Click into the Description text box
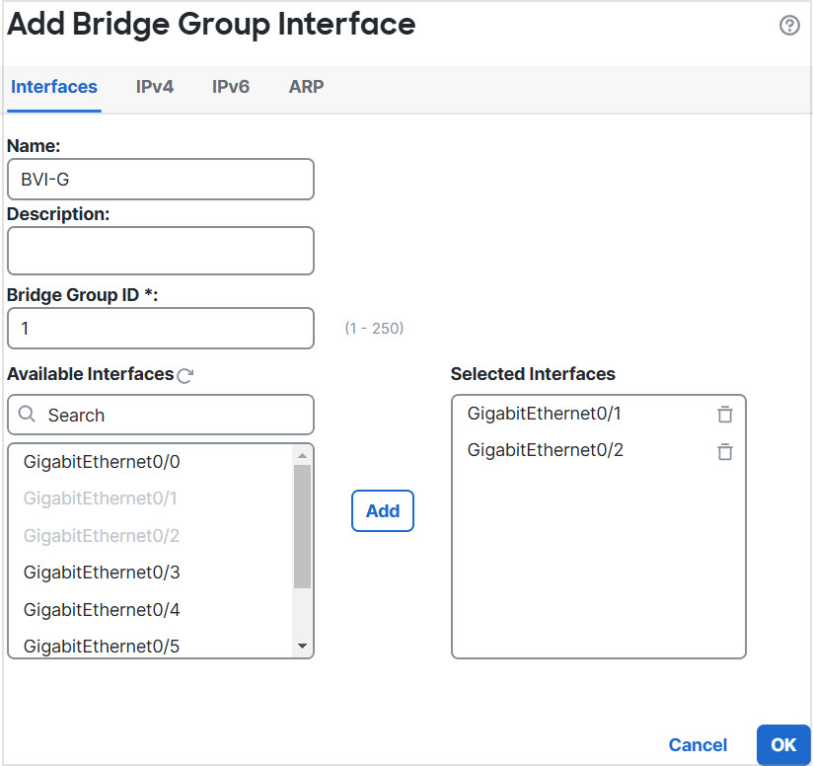813x766 pixels. pos(161,251)
